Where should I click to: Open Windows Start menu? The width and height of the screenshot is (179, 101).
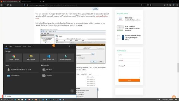[2, 100]
